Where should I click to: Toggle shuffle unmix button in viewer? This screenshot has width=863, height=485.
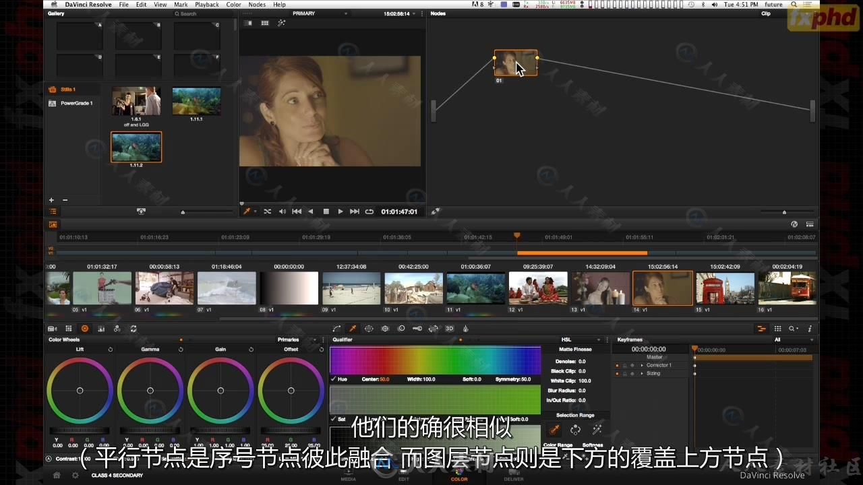267,212
